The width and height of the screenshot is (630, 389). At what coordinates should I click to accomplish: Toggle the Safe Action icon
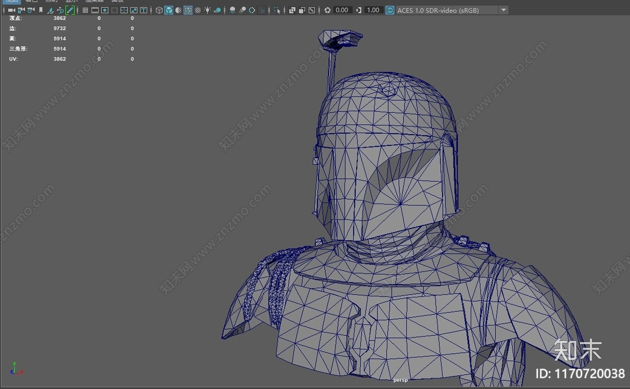coord(134,10)
